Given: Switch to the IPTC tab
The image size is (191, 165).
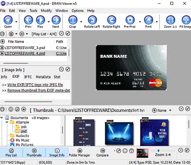Looking at the screenshot, I should [x=28, y=77].
